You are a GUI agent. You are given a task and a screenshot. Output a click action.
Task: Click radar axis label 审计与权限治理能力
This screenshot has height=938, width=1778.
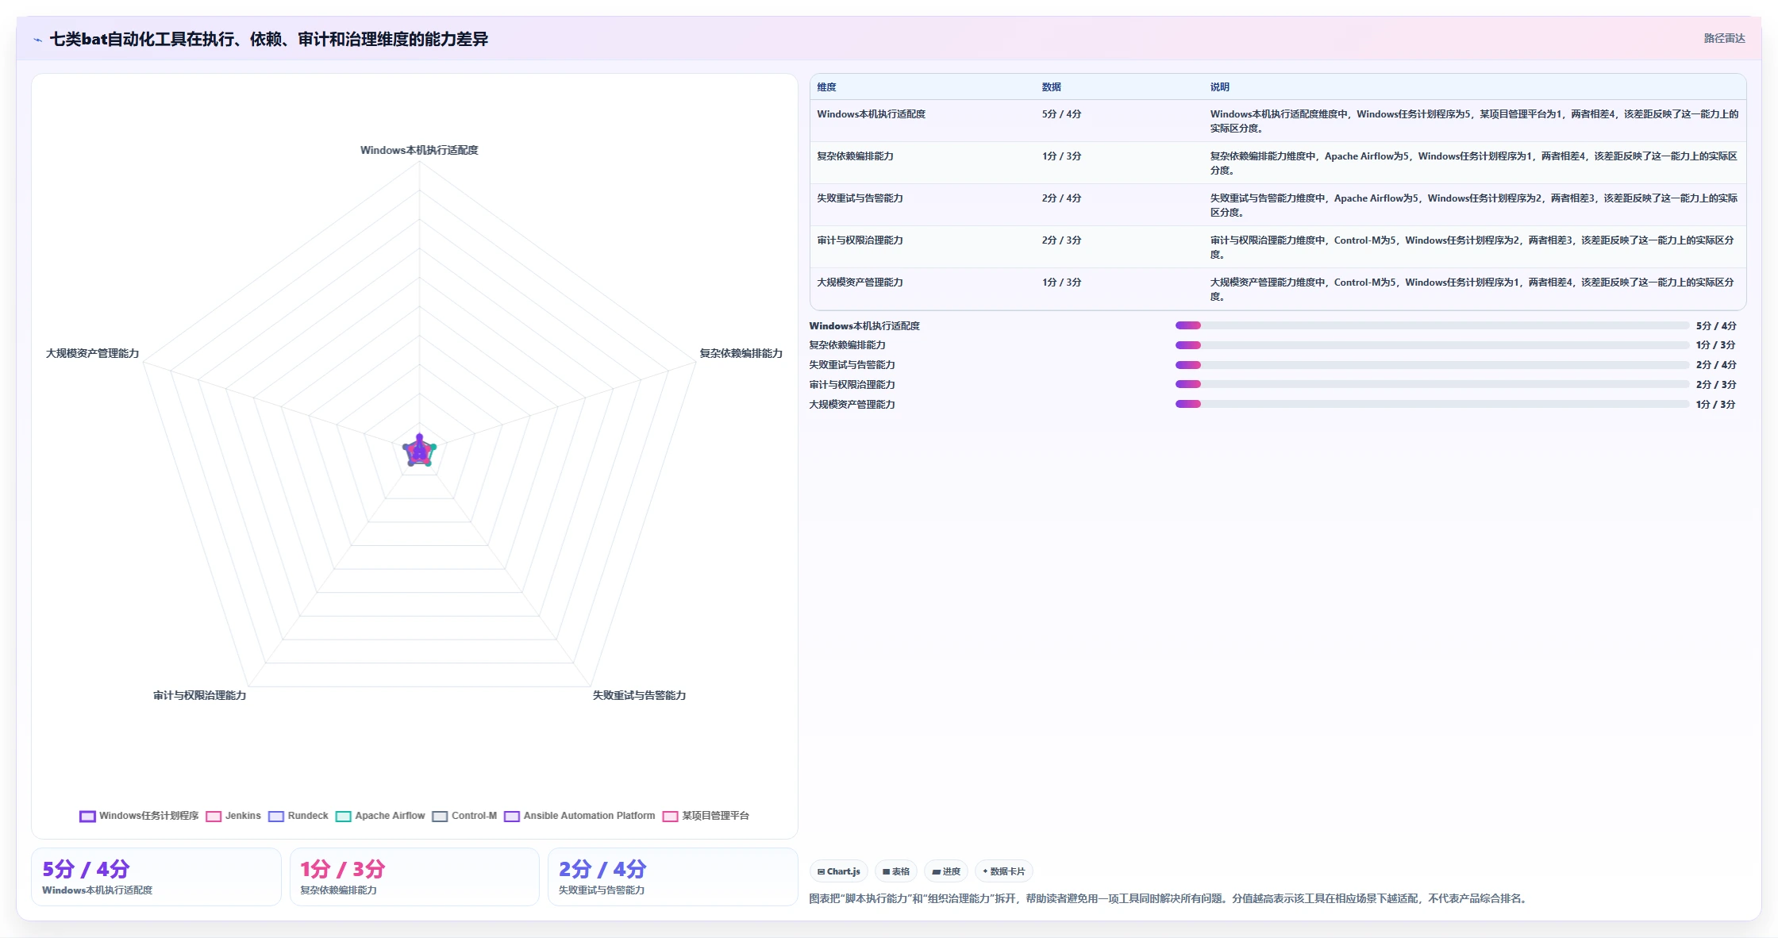199,695
